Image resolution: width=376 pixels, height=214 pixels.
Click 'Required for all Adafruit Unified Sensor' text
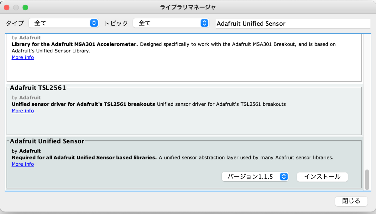[84, 158]
